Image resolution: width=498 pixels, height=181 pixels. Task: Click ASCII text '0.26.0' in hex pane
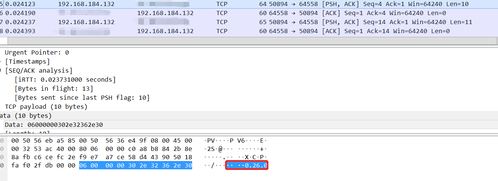256,165
